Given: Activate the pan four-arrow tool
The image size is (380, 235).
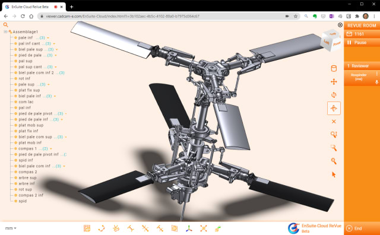Looking at the screenshot, I should (x=334, y=82).
